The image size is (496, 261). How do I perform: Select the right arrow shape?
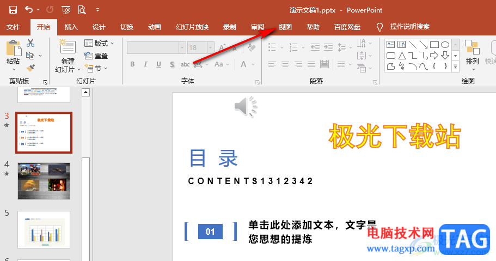coord(434,56)
